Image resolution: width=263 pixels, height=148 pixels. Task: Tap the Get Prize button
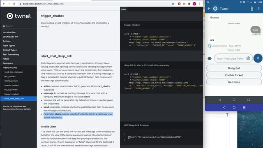pos(234,82)
